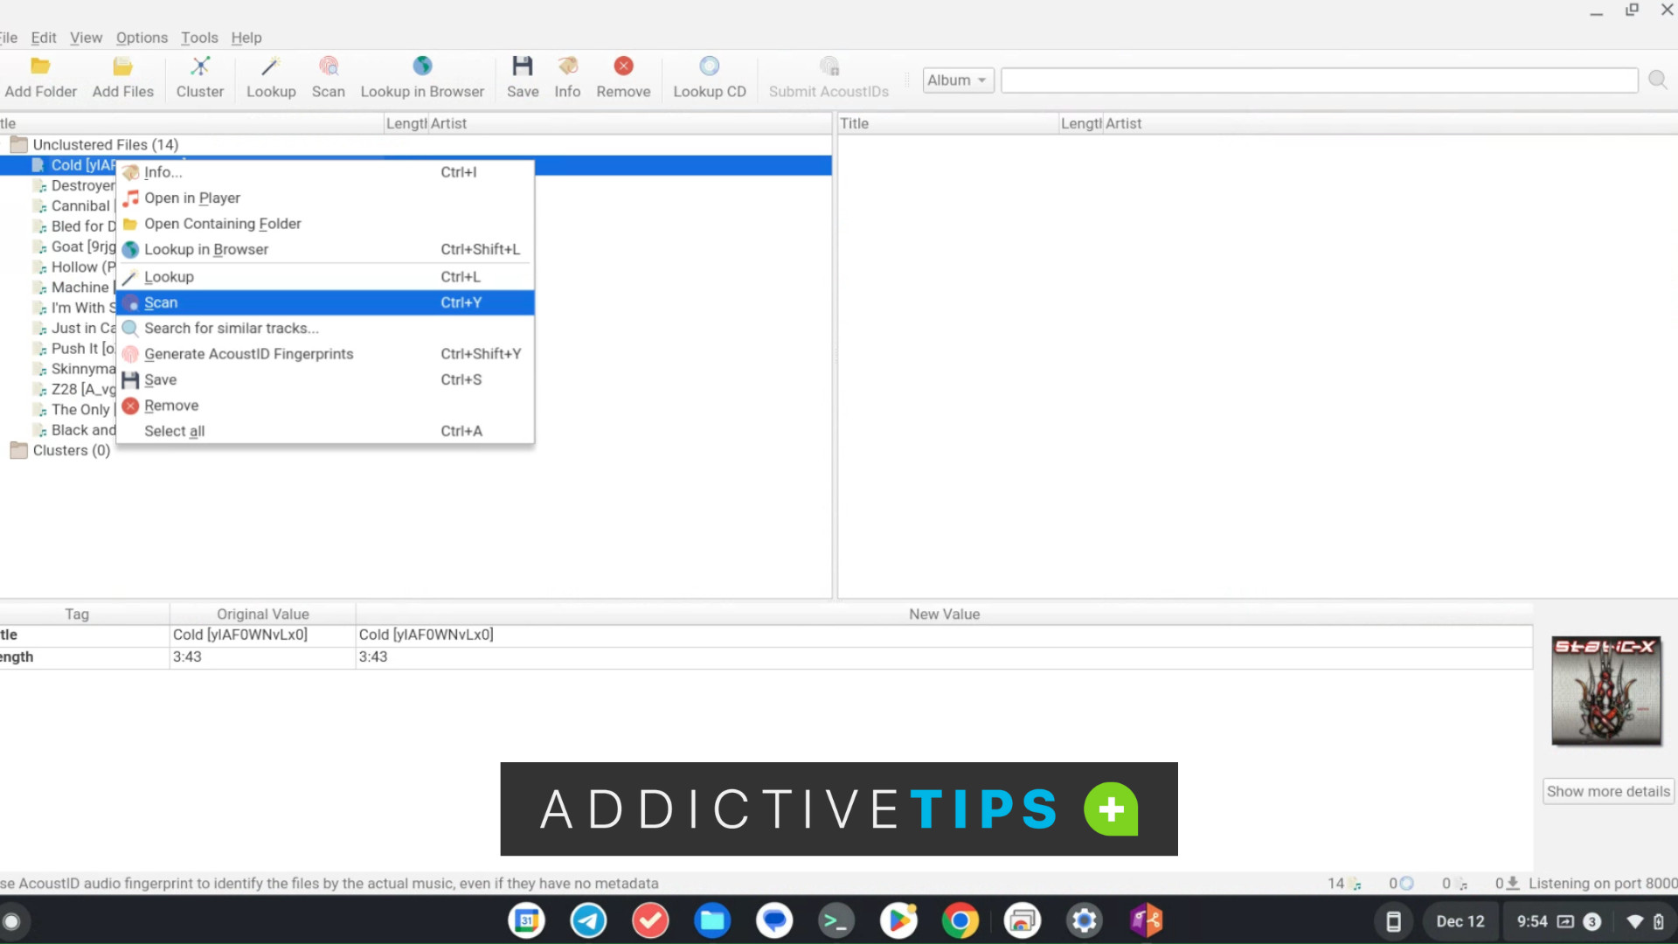Select the Add Files toolbar icon
The image size is (1678, 944).
[x=122, y=77]
